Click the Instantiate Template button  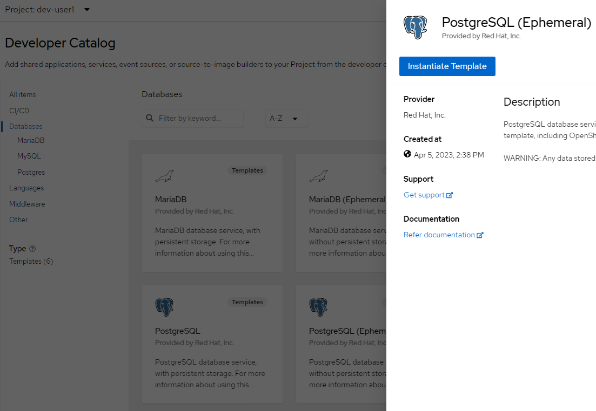tap(447, 66)
